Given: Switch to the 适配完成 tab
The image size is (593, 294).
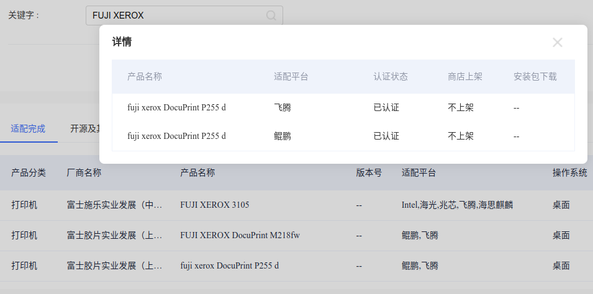Looking at the screenshot, I should coord(28,129).
